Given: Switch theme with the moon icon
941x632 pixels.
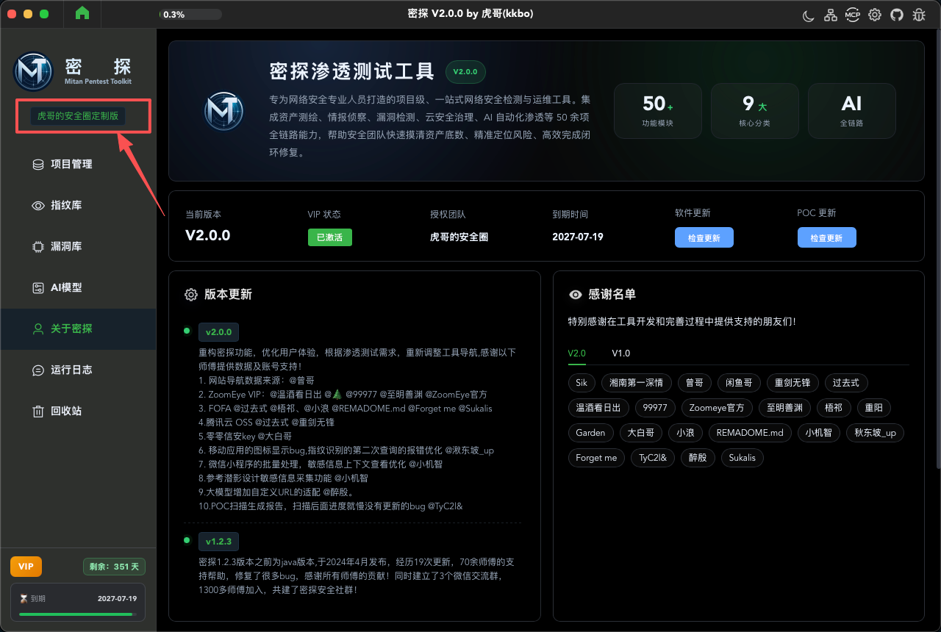Looking at the screenshot, I should pyautogui.click(x=809, y=15).
